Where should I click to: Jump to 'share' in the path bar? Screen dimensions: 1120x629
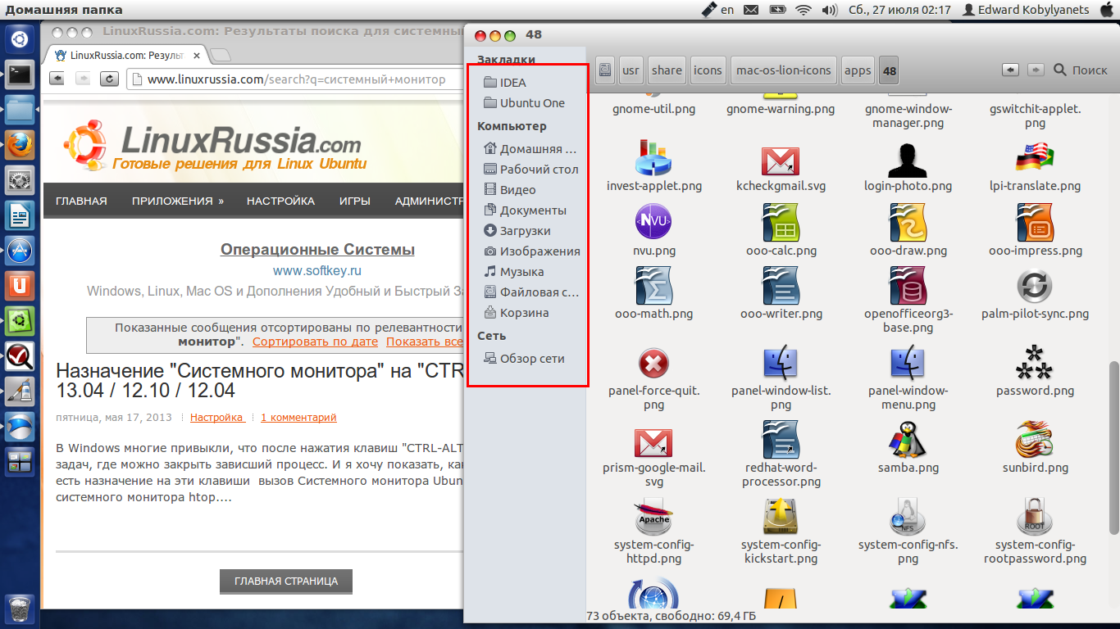coord(667,70)
